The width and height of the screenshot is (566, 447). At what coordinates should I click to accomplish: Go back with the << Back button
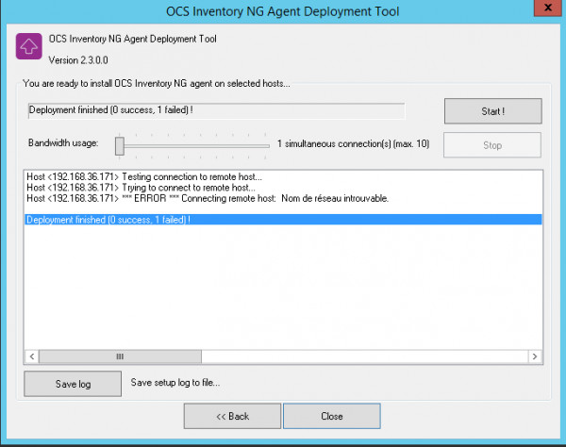[232, 416]
